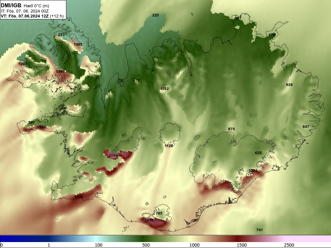Click the 325 value on the map
This screenshot has height=248, width=331.
click(x=155, y=15)
